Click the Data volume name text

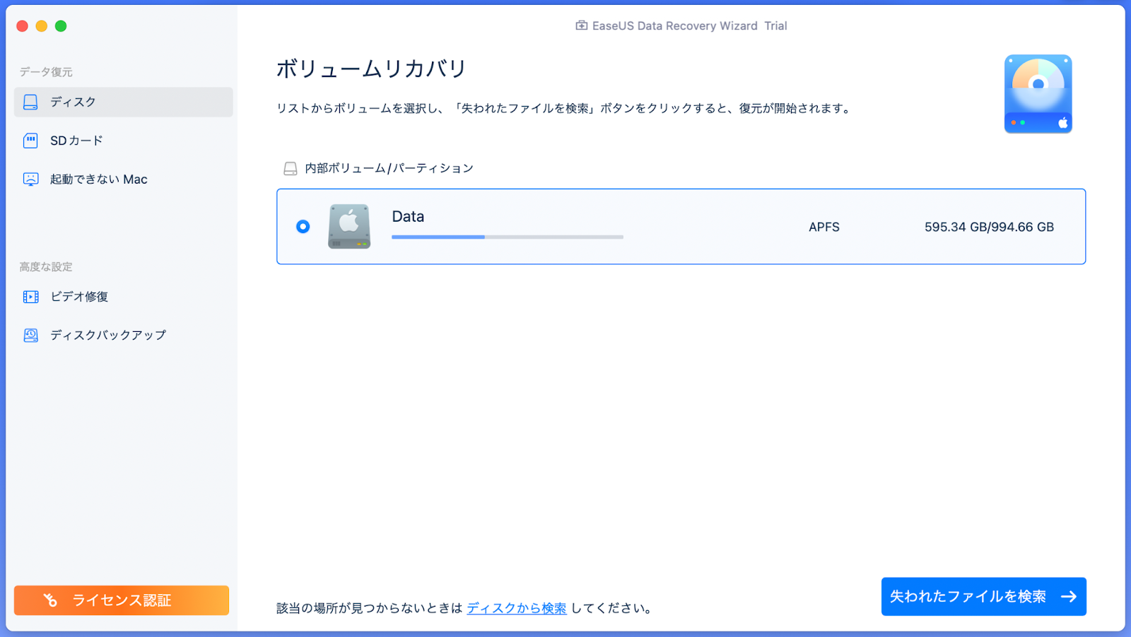pos(408,217)
